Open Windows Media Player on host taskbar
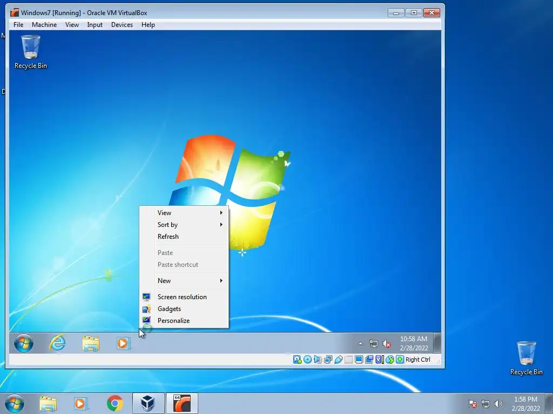 (x=80, y=404)
